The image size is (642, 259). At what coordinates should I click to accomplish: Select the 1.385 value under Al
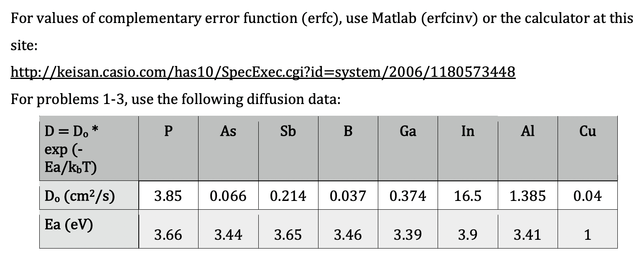[x=527, y=196]
